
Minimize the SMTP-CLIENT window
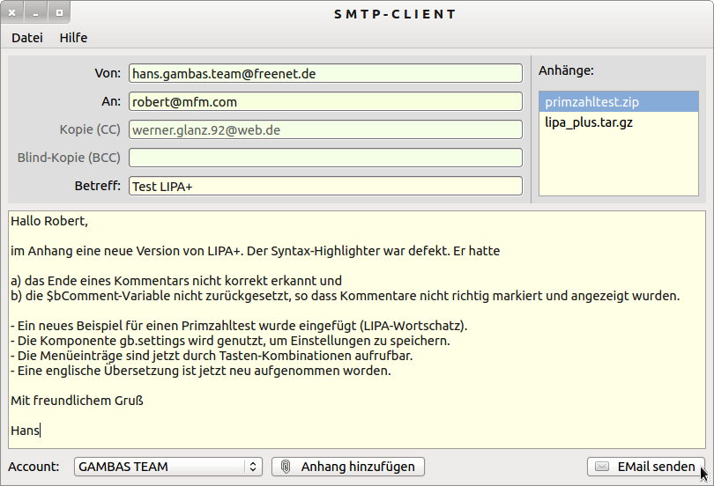pyautogui.click(x=36, y=13)
